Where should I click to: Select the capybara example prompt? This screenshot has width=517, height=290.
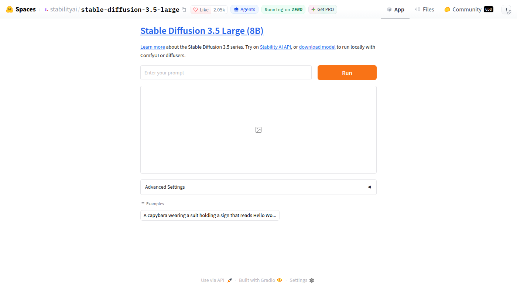tap(210, 215)
